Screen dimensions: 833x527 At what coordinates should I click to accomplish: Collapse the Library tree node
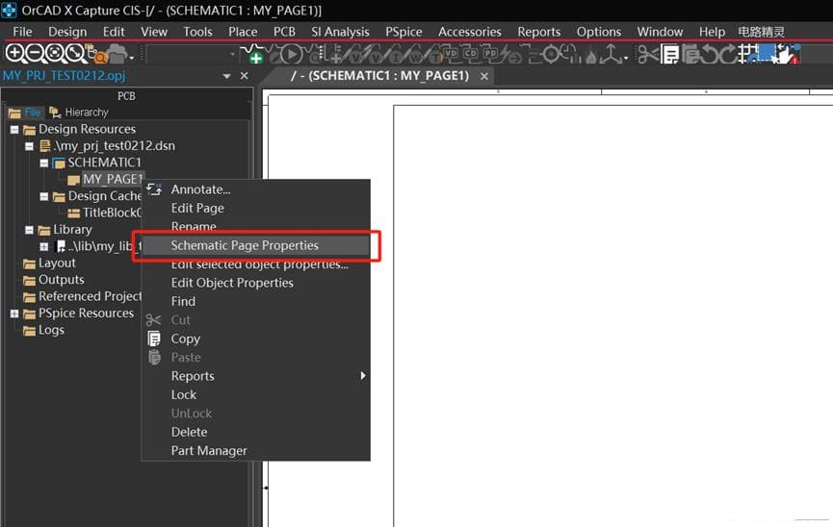pos(29,230)
